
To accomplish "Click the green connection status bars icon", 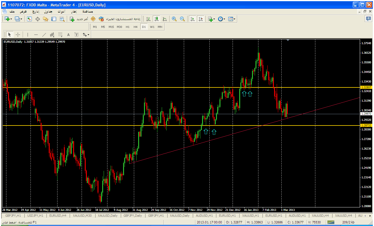I will point(331,222).
